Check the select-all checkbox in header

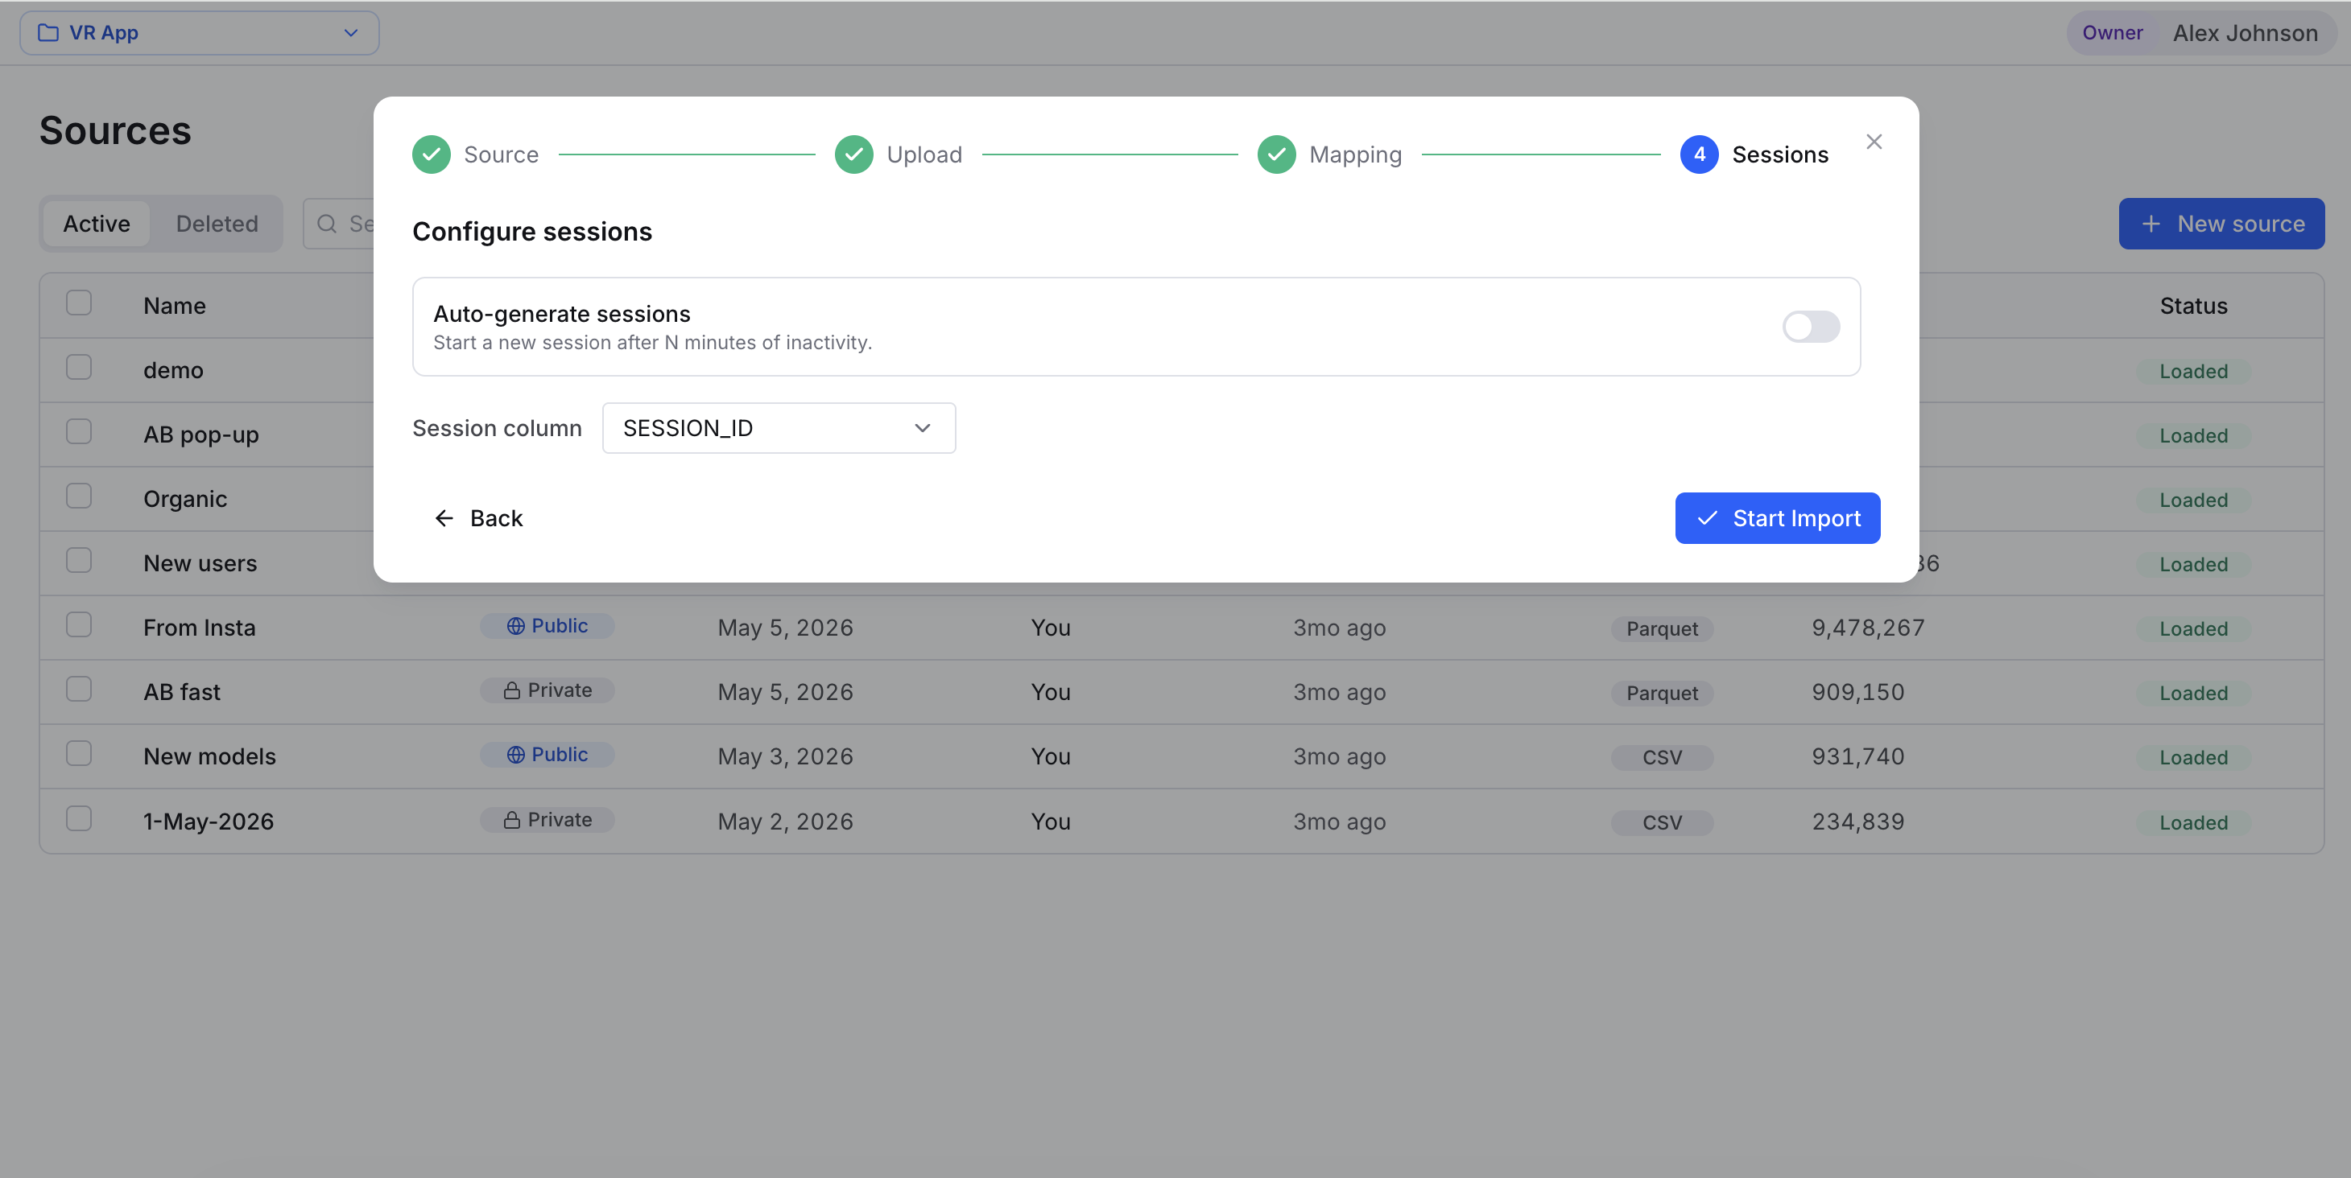(80, 303)
